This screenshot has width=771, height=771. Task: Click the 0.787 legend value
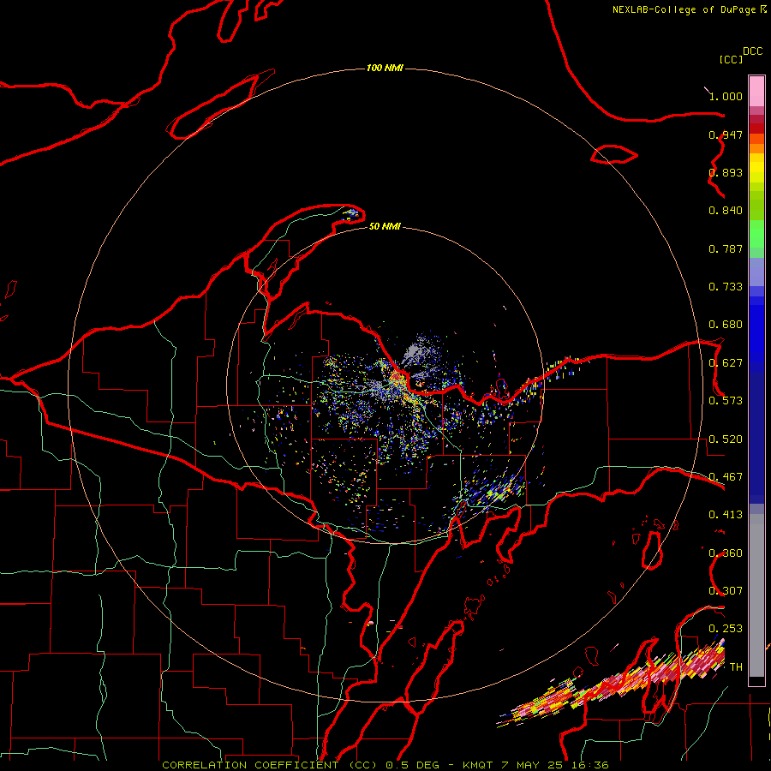click(x=726, y=248)
